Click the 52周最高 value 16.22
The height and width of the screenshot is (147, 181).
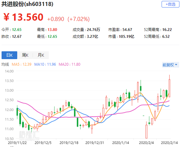point(167,30)
